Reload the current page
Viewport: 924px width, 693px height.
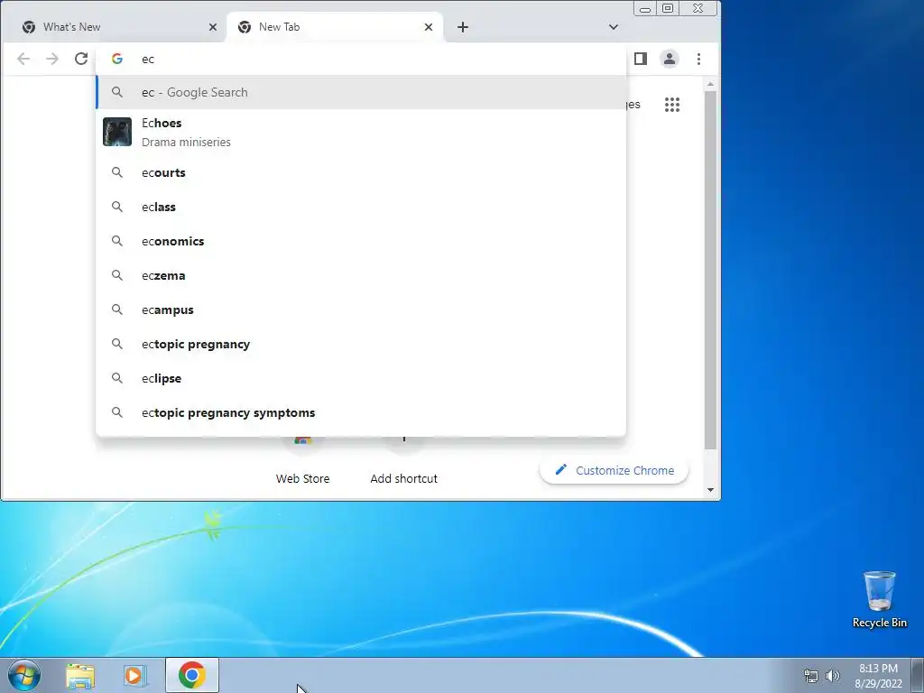(x=81, y=59)
